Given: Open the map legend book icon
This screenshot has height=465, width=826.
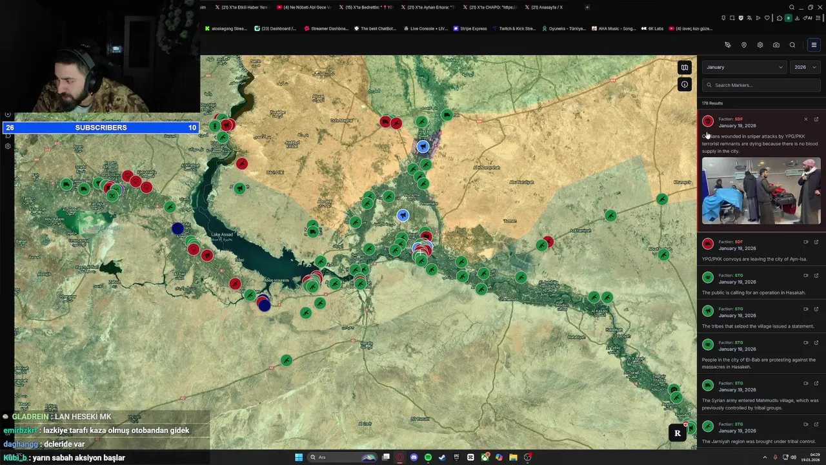Looking at the screenshot, I should click(x=685, y=67).
